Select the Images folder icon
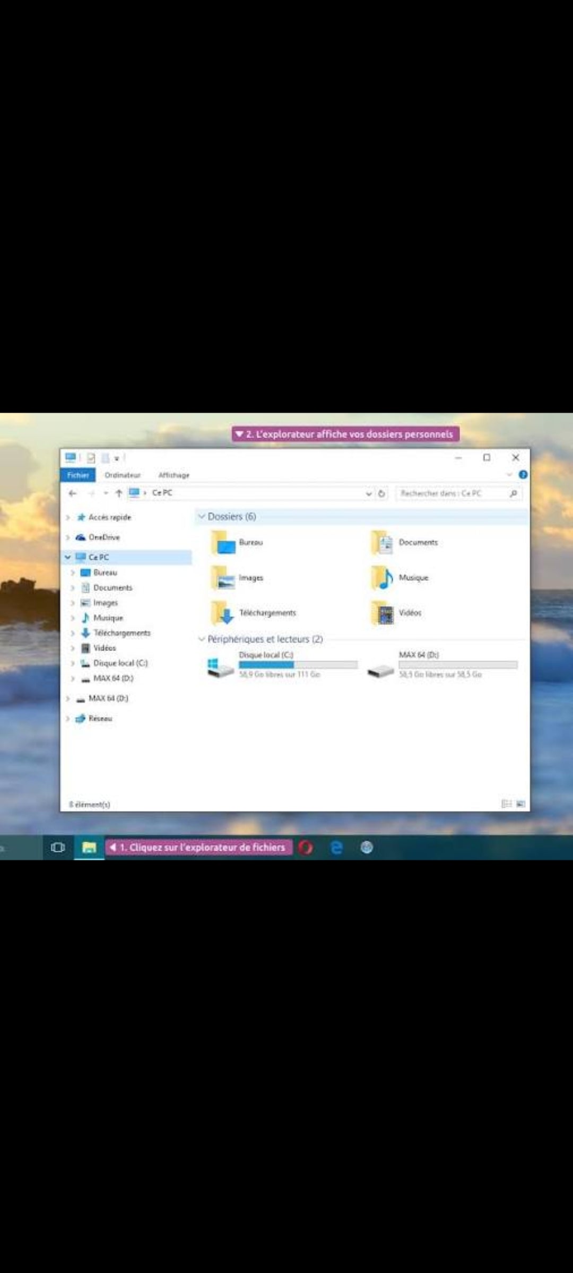This screenshot has width=573, height=1273. click(223, 578)
